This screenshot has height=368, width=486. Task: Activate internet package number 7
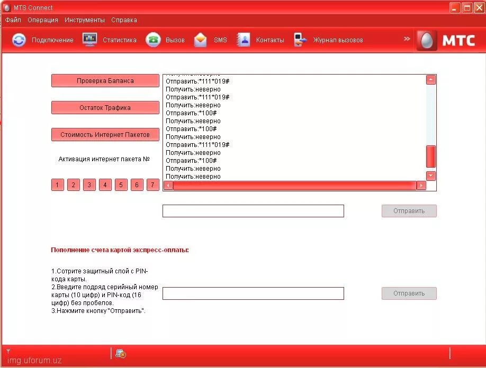pos(152,185)
